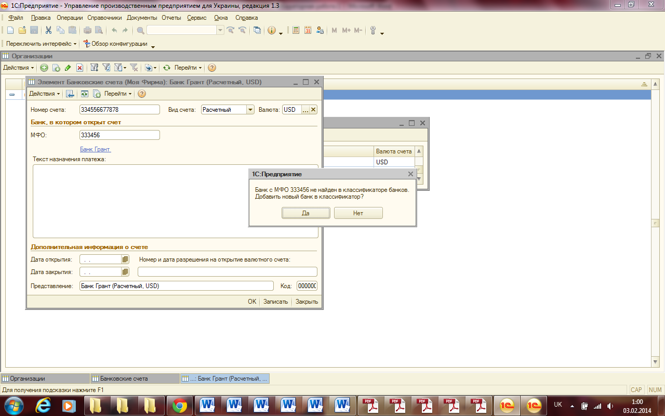Click the wrench service tools icon

(373, 30)
